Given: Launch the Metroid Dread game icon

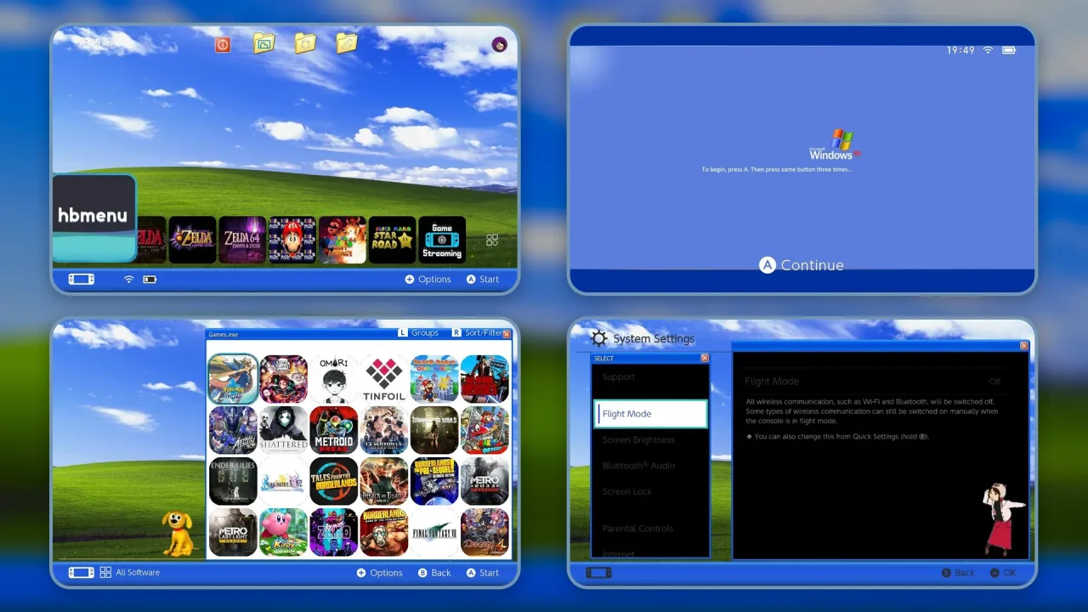Looking at the screenshot, I should (334, 430).
